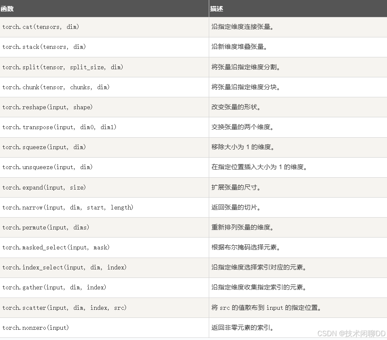
Task: Click torch.split(tensor, split_size, dim) text
Action: (x=63, y=67)
